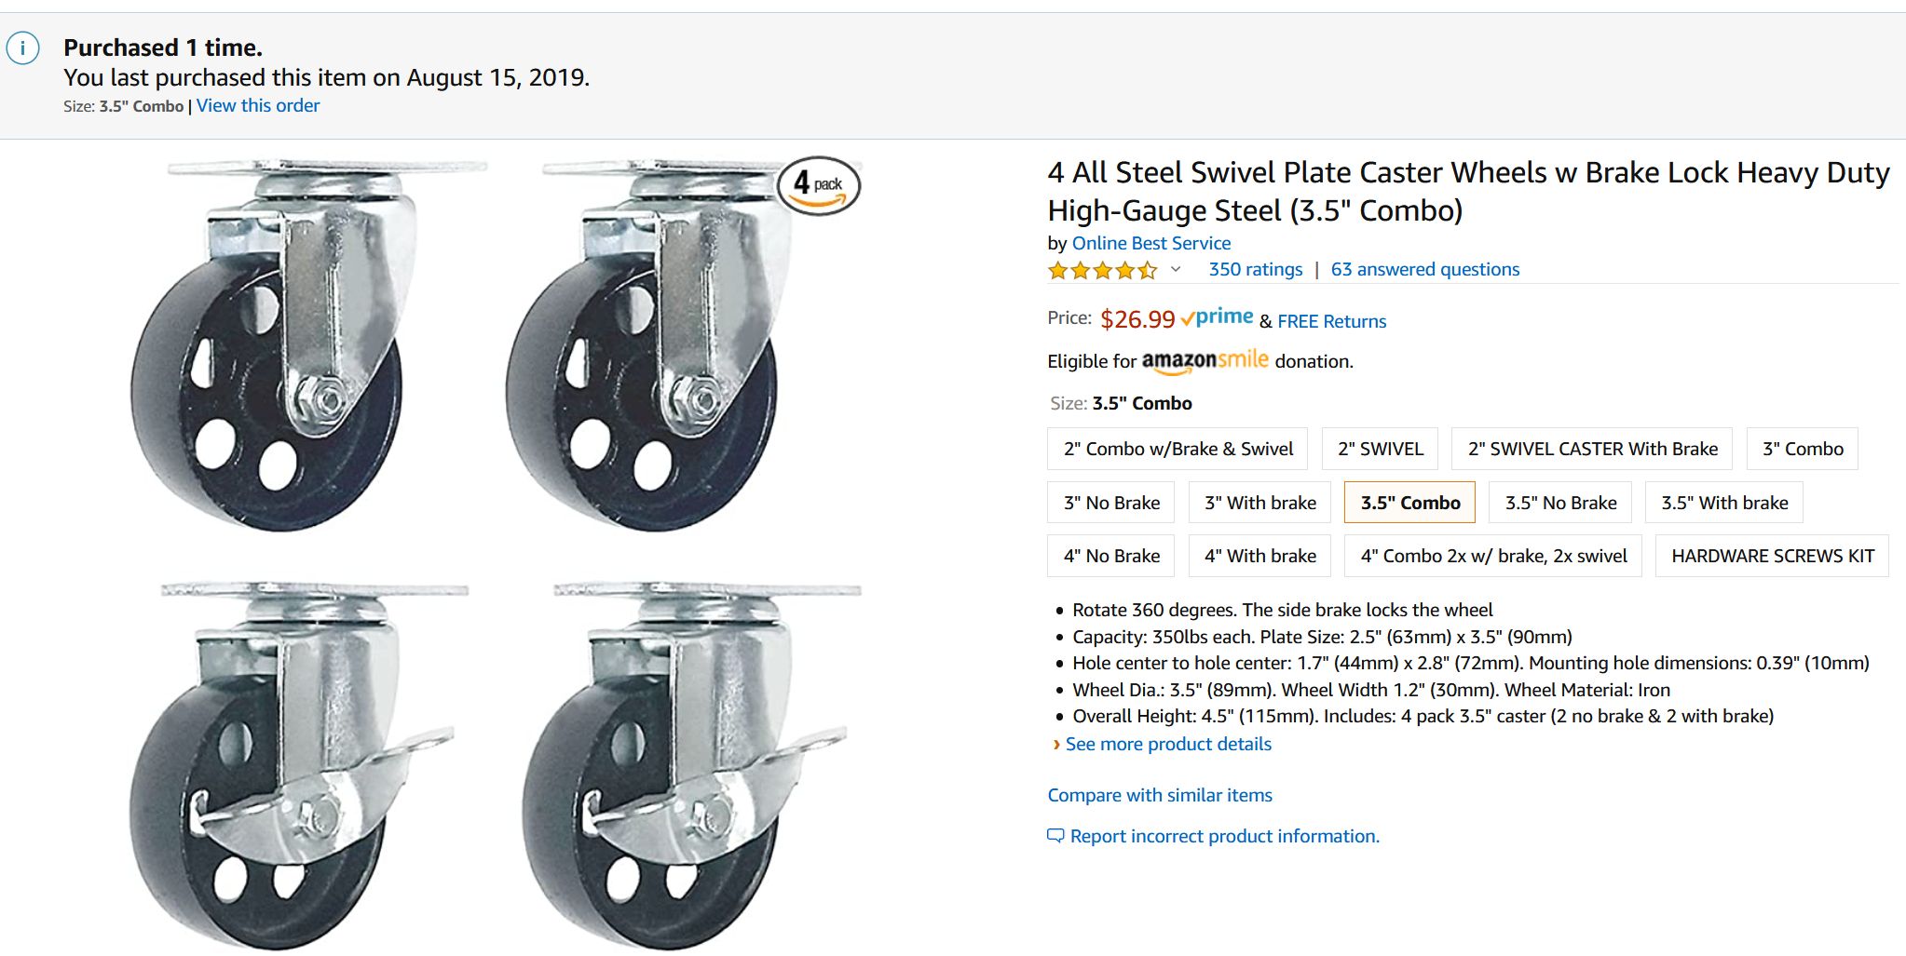Choose the 2" SWIVEL size option

(x=1380, y=449)
